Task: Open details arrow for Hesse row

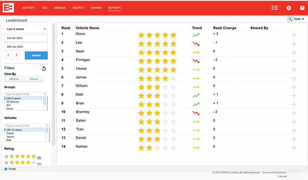Action: [293, 70]
